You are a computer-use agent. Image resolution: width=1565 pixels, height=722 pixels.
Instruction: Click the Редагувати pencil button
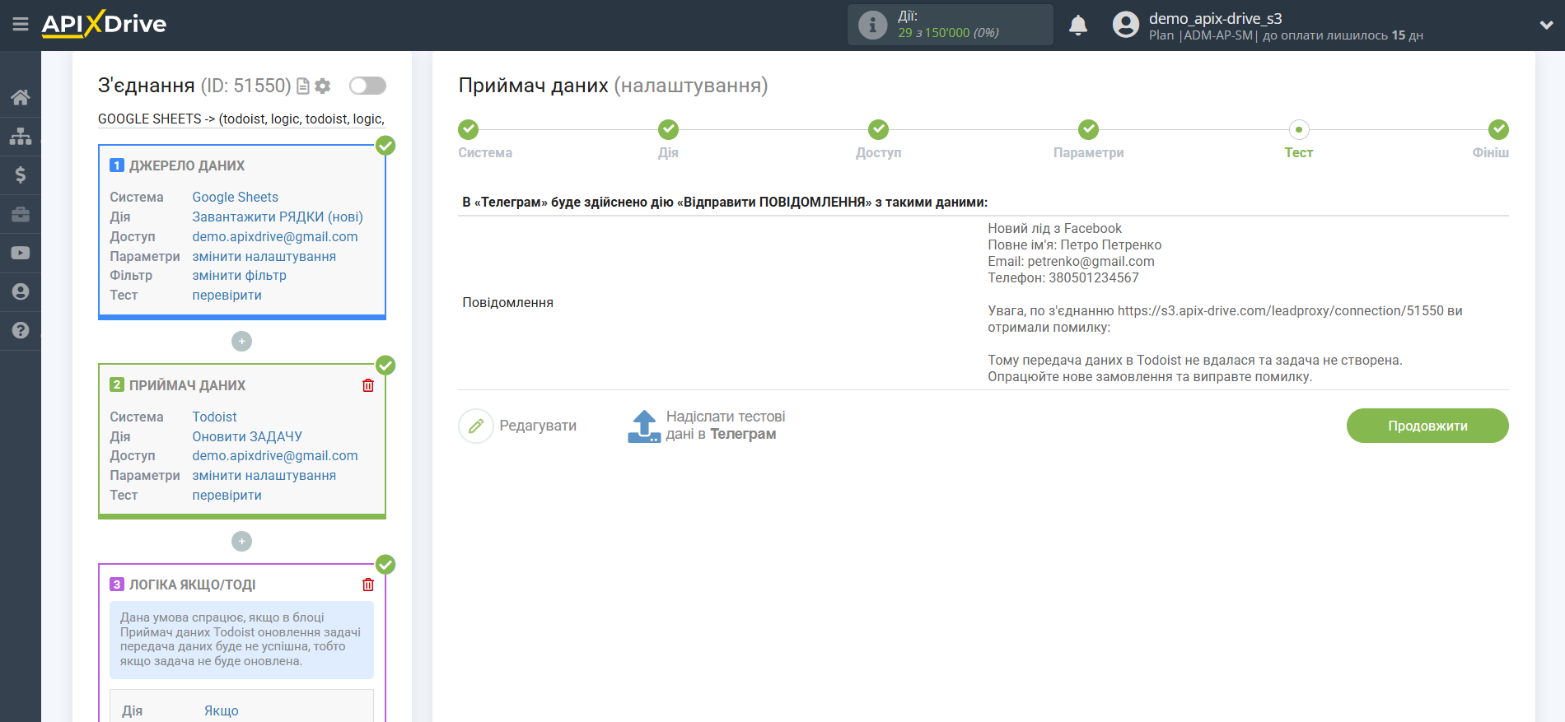[517, 426]
